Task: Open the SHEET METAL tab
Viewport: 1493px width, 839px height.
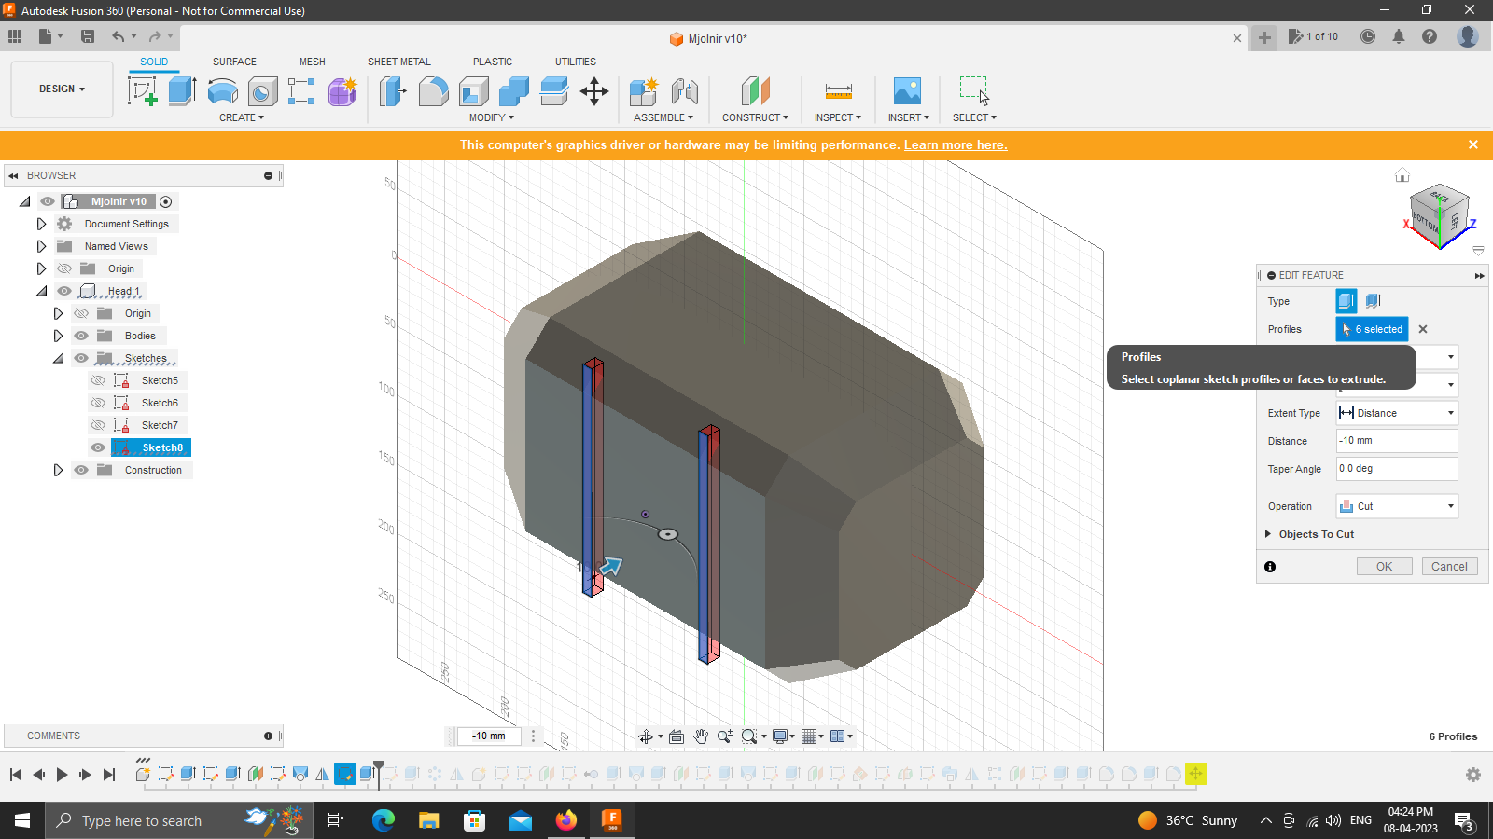Action: 398,62
